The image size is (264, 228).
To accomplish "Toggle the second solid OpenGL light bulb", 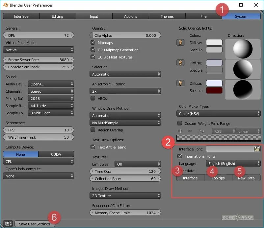I will [180, 63].
